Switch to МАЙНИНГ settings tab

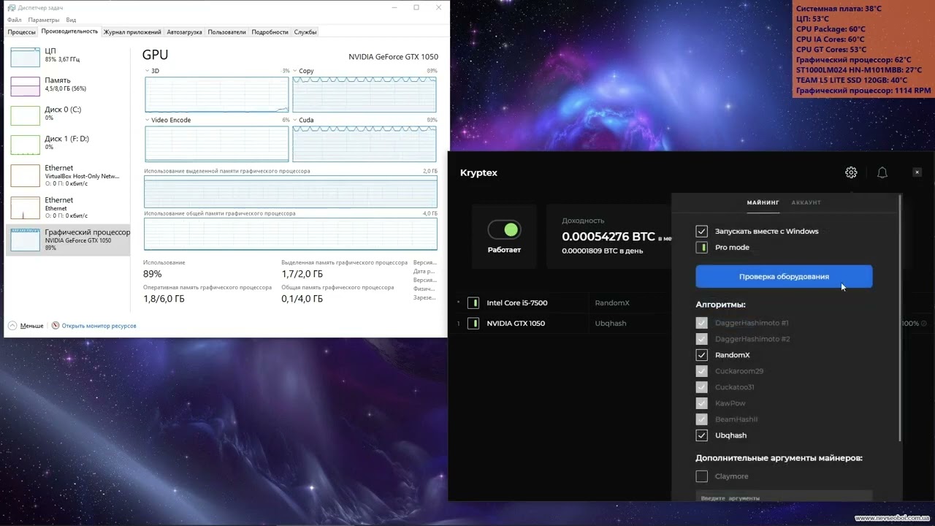click(x=763, y=202)
